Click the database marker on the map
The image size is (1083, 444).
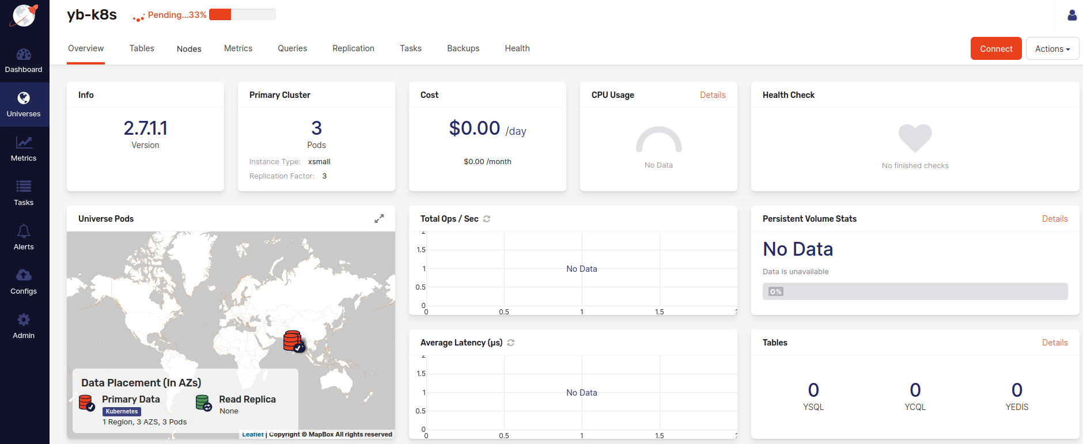pyautogui.click(x=293, y=341)
